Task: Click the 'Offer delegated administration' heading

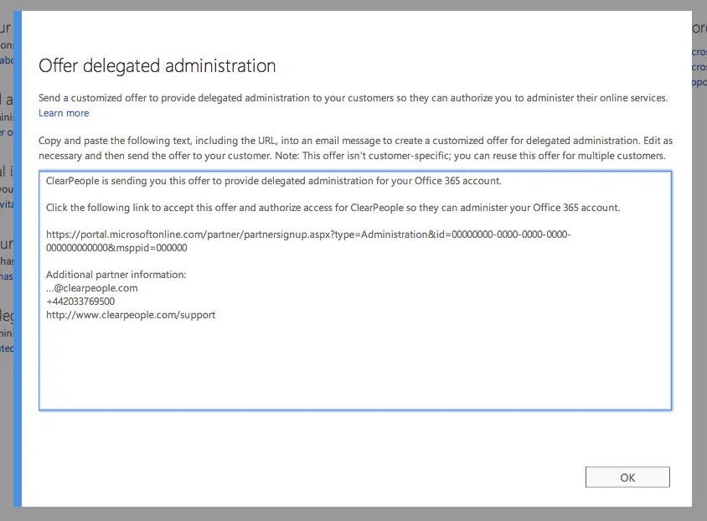Action: tap(157, 66)
